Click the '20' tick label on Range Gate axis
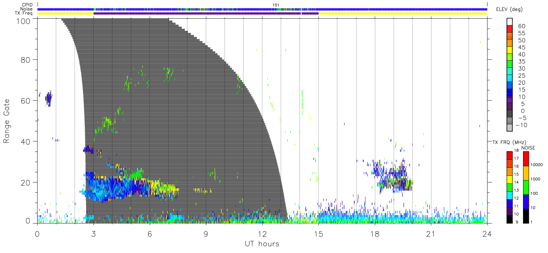 (26, 182)
